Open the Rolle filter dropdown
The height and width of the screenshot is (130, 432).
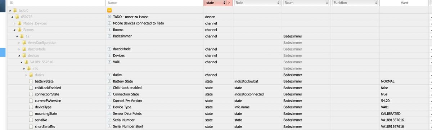[257, 3]
